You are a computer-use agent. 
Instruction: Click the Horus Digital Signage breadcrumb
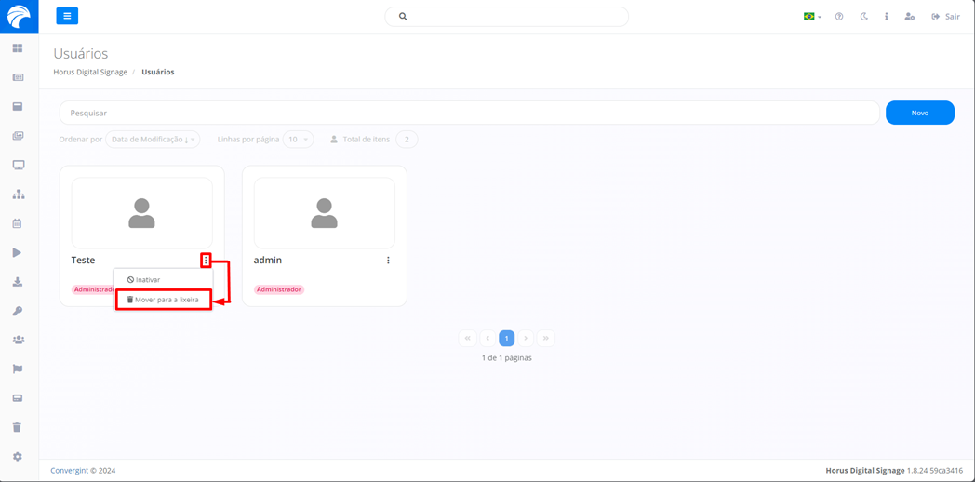90,73
